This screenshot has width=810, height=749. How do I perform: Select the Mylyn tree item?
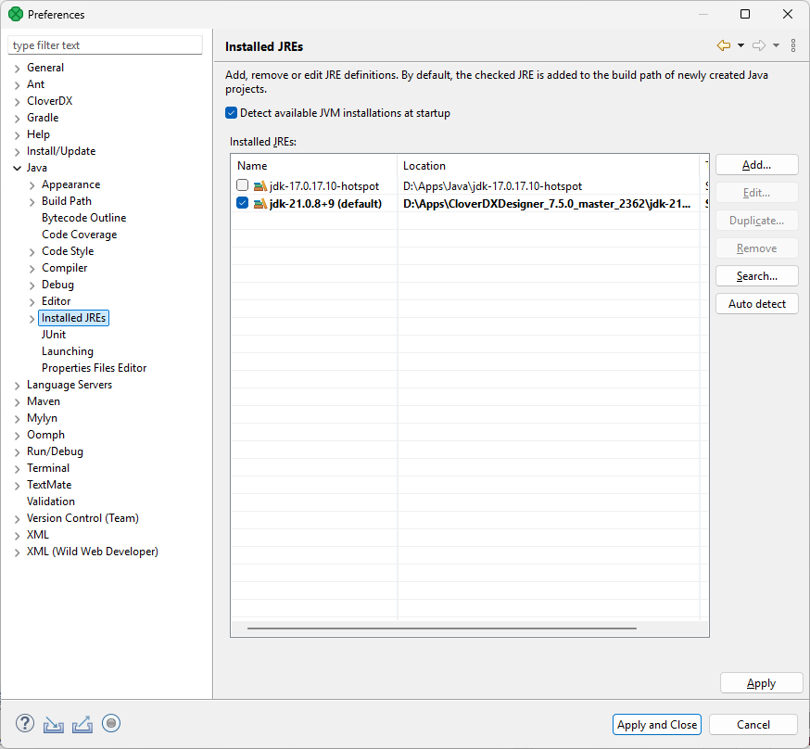(42, 418)
